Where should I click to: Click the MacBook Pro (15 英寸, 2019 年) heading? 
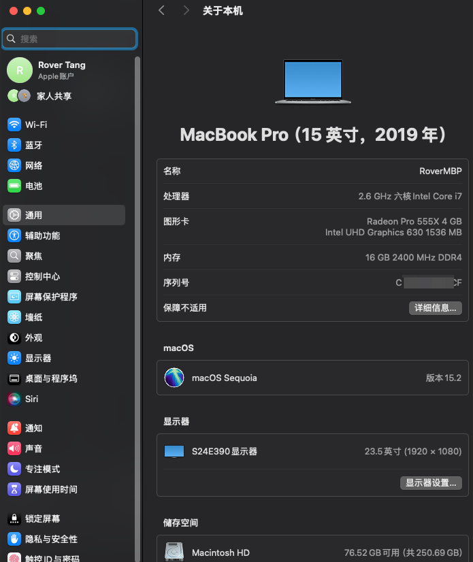coord(312,135)
